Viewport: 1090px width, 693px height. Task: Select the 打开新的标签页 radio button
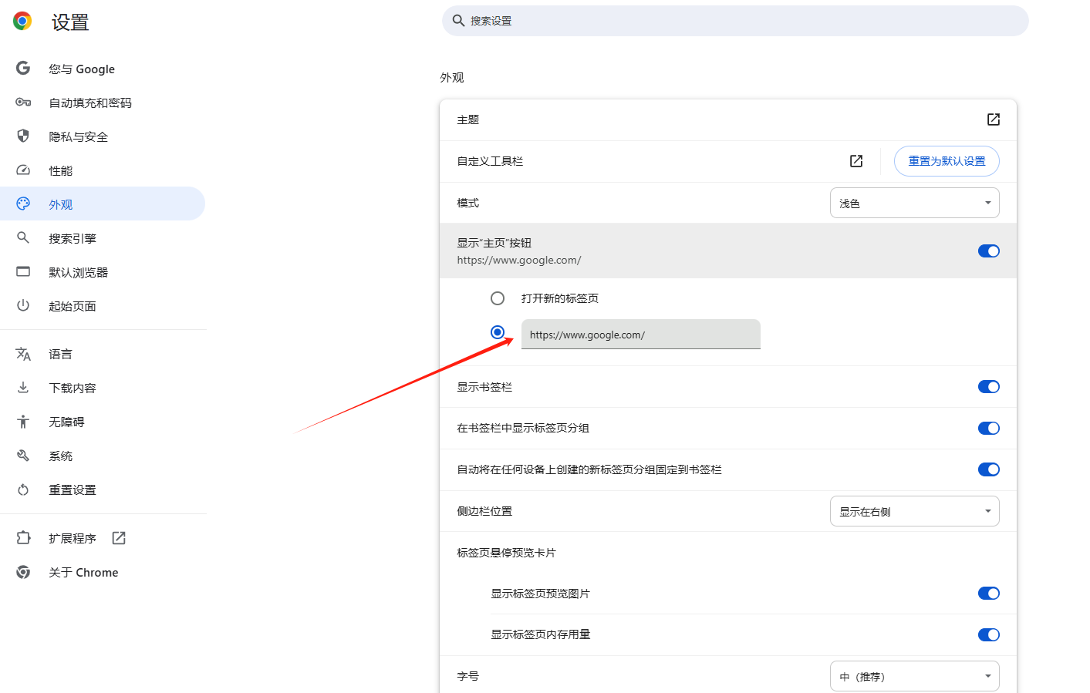tap(498, 298)
